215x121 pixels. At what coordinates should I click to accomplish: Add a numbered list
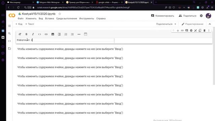tap(66, 34)
